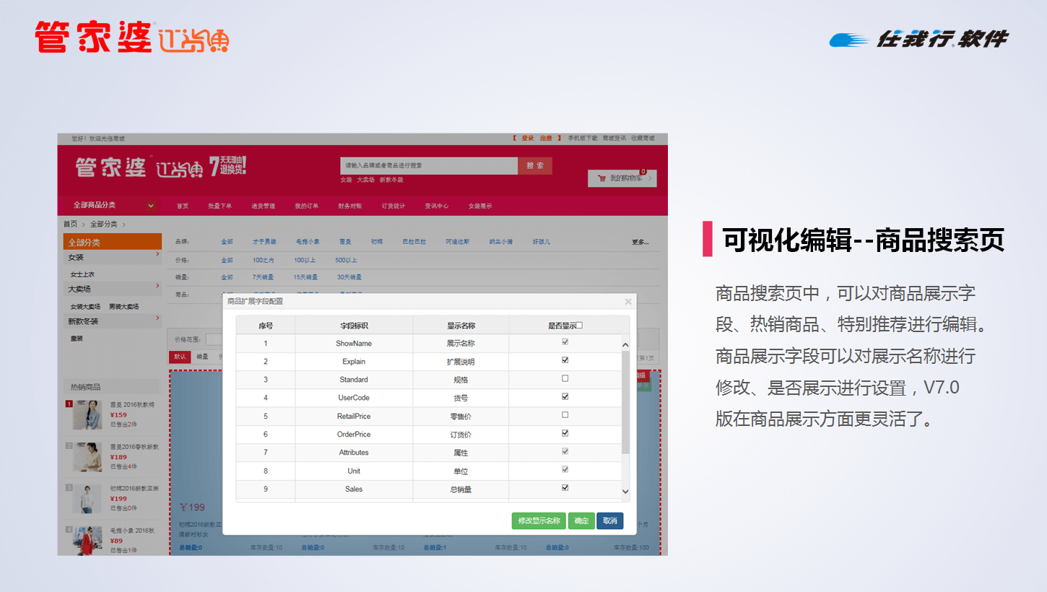Open the first hot product thumbnail priced ¥159
The image size is (1047, 592).
tap(87, 415)
